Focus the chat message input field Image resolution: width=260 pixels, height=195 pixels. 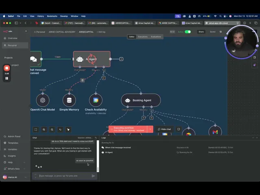click(65, 176)
